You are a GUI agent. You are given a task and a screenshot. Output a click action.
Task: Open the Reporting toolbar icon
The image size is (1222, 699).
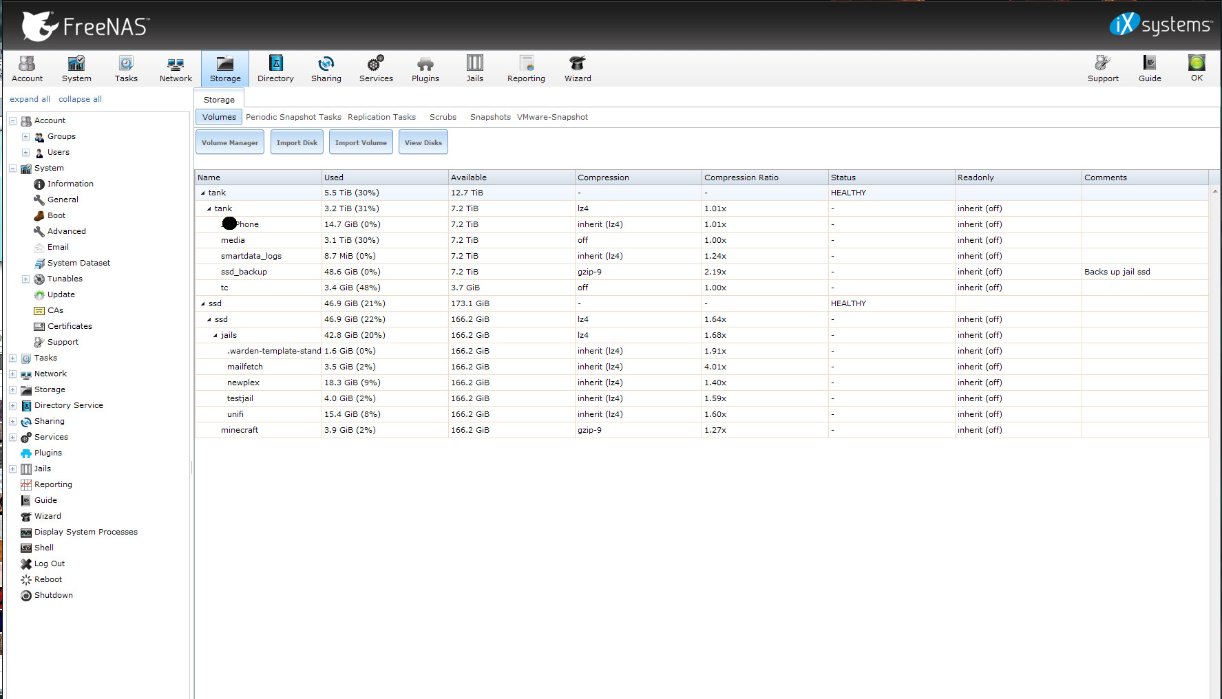click(526, 68)
